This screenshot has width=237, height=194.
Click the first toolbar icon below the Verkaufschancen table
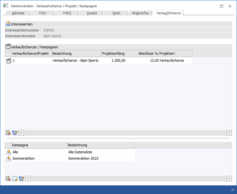click(x=8, y=133)
